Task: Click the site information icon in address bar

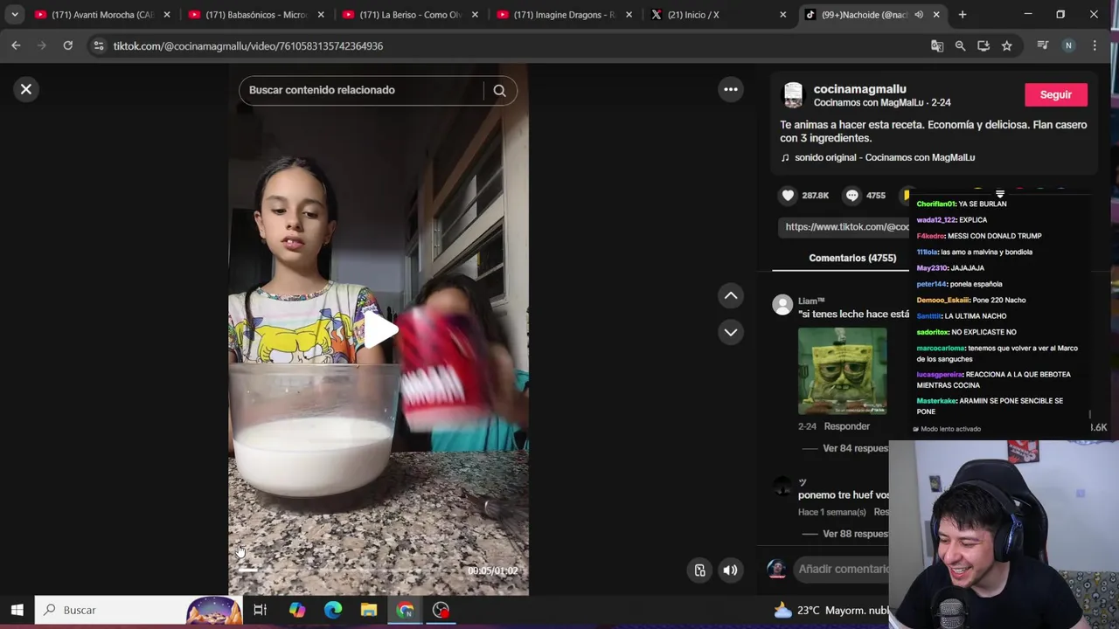Action: [98, 45]
